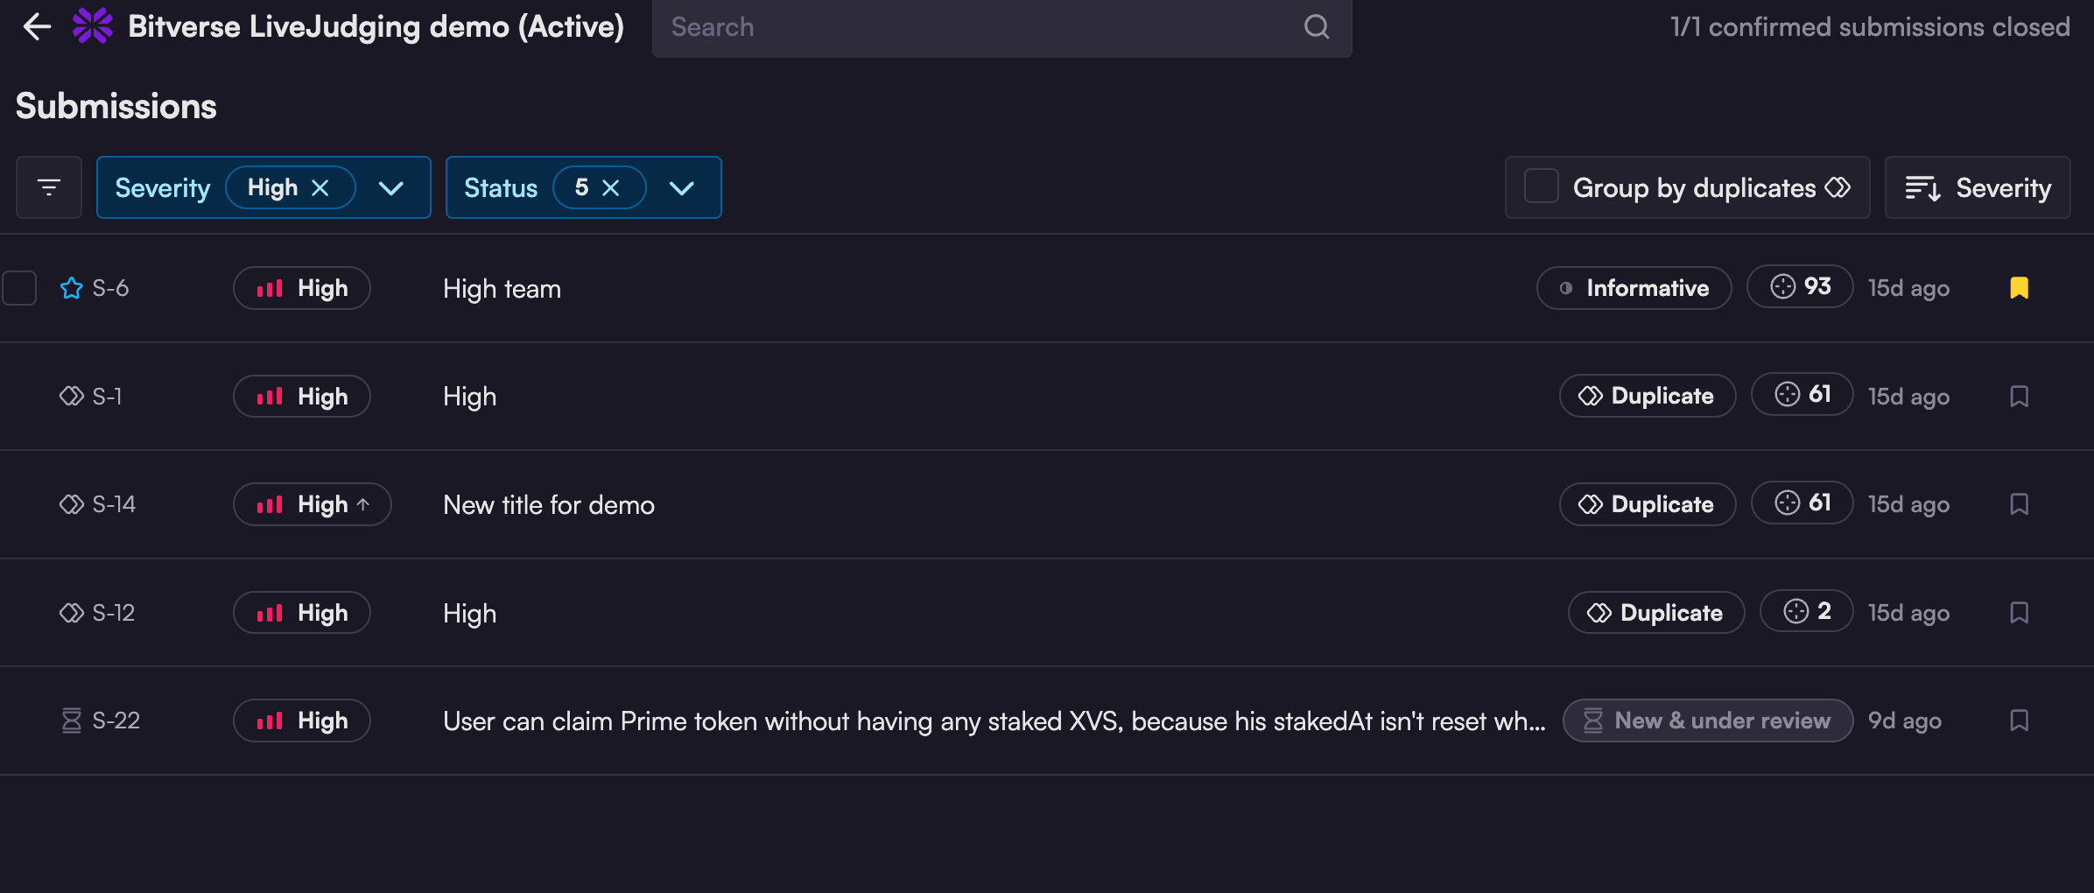
Task: Click the star icon on S-6
Action: (71, 288)
